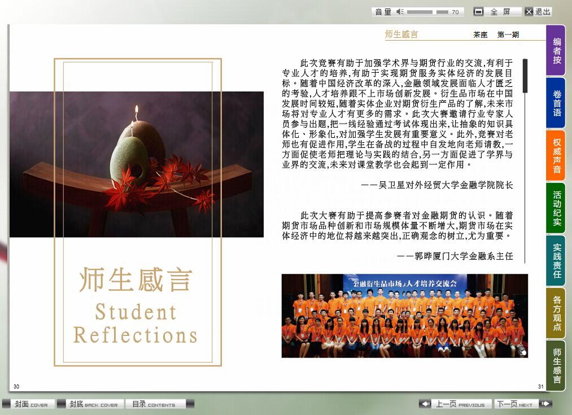This screenshot has width=572, height=415.
Task: Click the orange-shirt group photo
Action: (x=404, y=316)
